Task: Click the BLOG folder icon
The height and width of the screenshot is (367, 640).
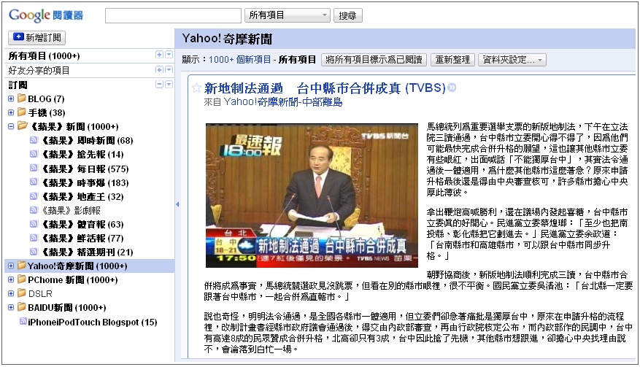Action: (22, 98)
